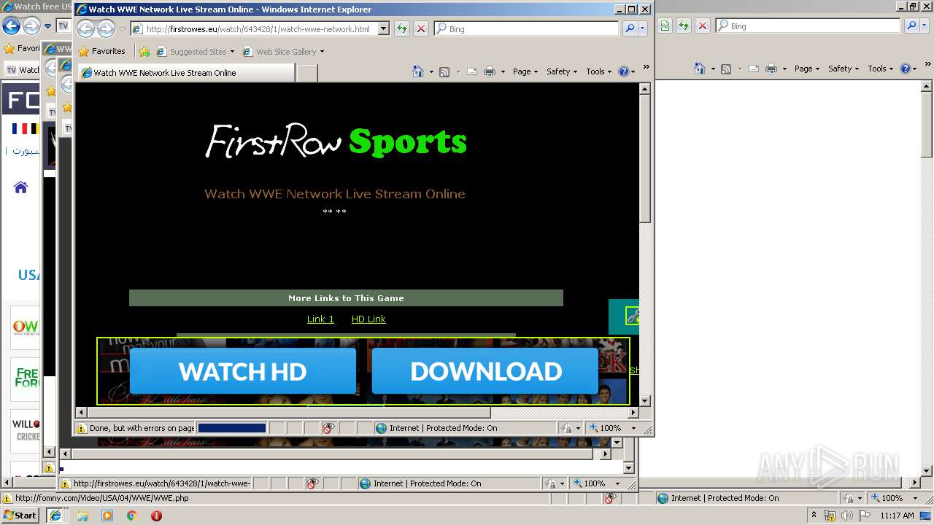Click the page loading progress bar
The image size is (934, 525).
(232, 428)
